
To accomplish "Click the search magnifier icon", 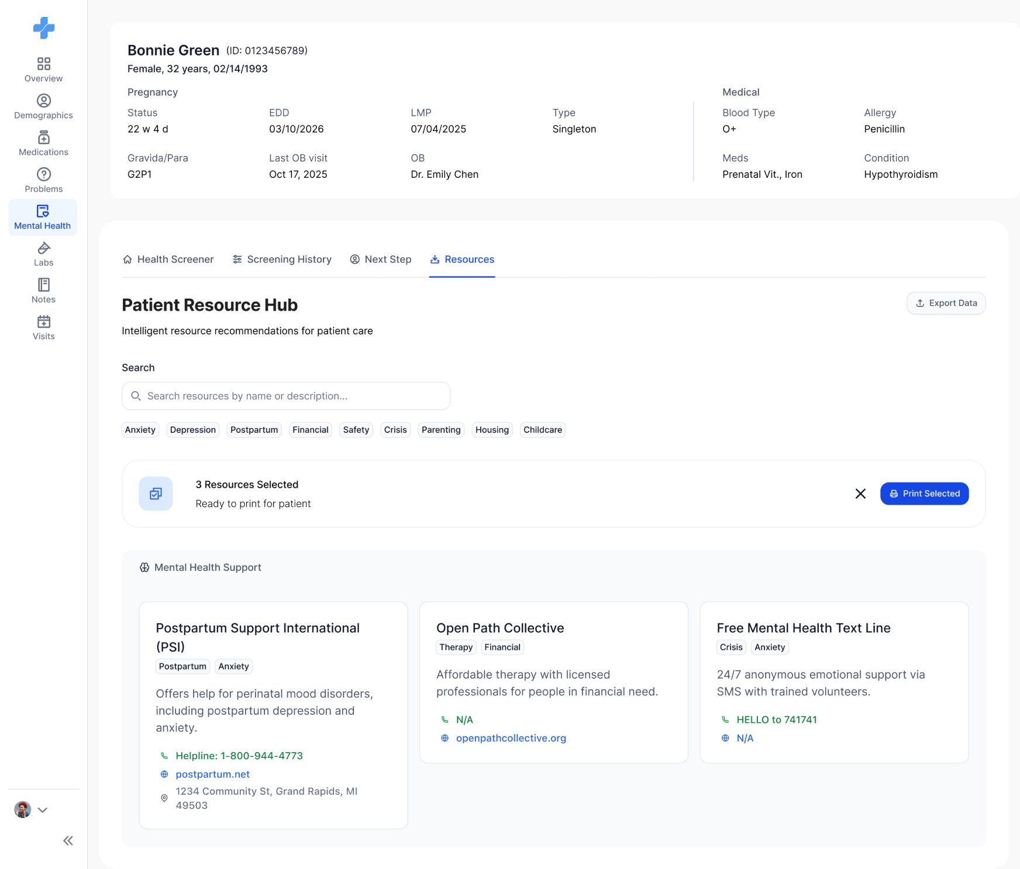I will pyautogui.click(x=136, y=396).
